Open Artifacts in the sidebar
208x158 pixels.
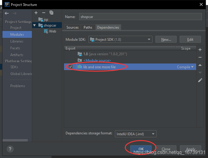[17, 55]
